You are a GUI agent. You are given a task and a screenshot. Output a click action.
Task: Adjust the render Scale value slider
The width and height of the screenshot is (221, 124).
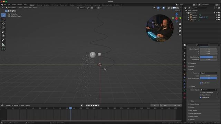208,76
